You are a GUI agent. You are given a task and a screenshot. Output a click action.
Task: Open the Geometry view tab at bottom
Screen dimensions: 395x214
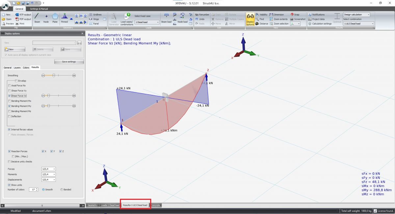[92, 205]
